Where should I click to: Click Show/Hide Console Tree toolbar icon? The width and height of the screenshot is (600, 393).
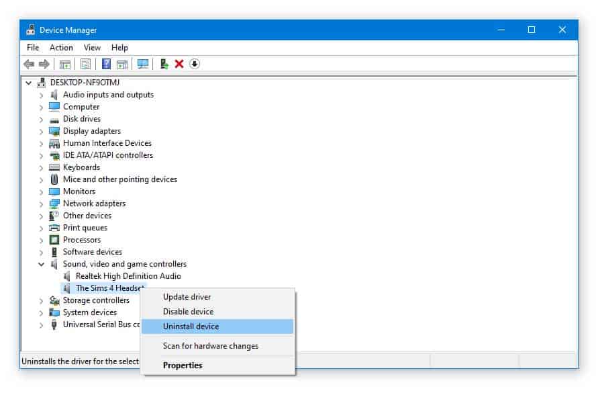tap(65, 64)
